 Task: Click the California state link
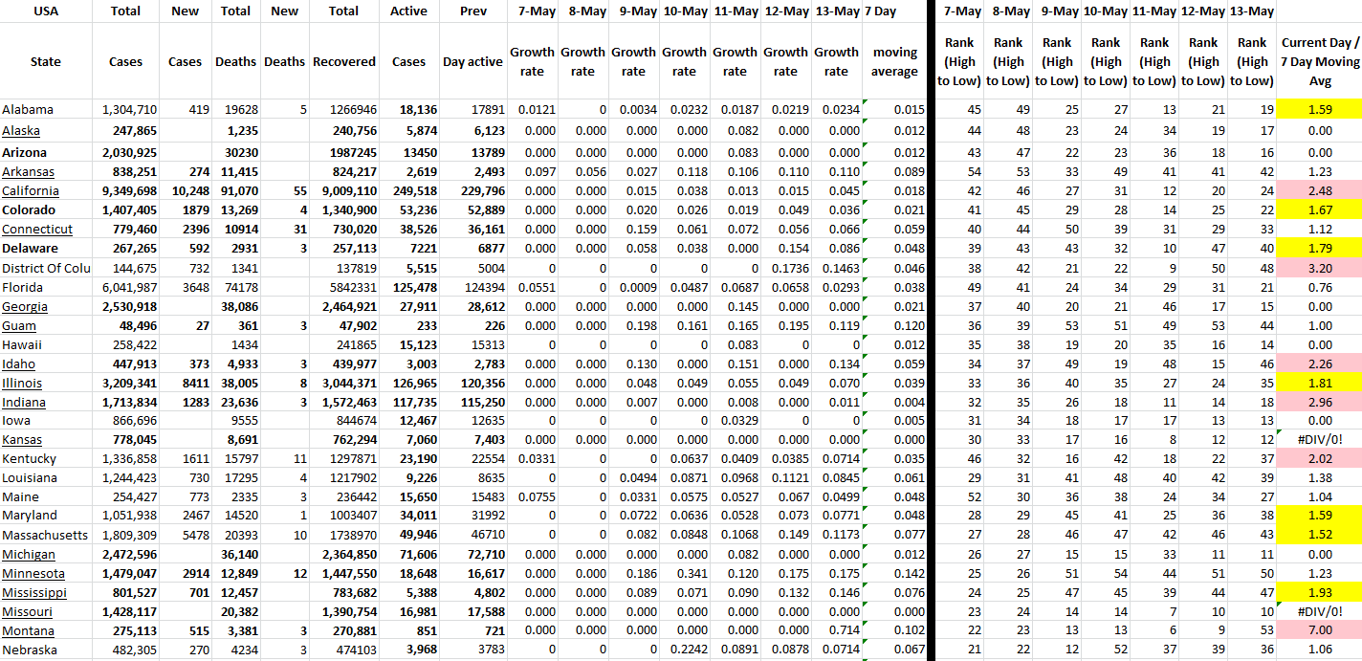pyautogui.click(x=30, y=191)
